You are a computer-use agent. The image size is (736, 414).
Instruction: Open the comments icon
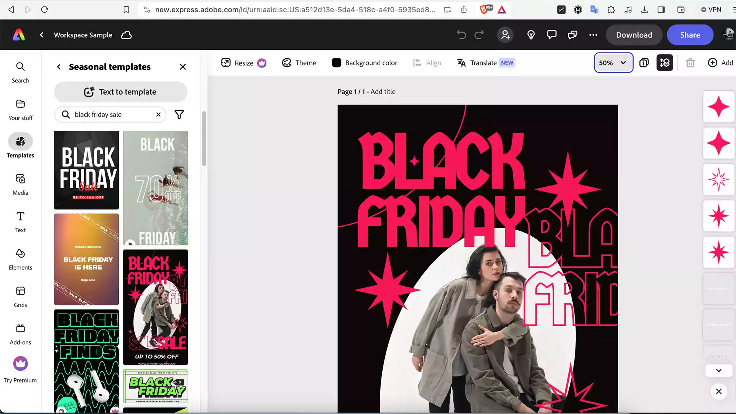point(552,35)
